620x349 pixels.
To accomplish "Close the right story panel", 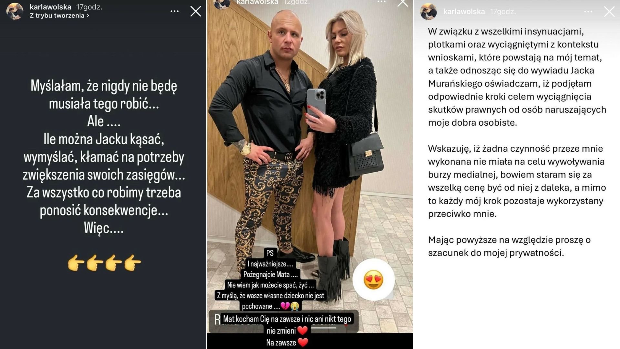I will pos(609,12).
